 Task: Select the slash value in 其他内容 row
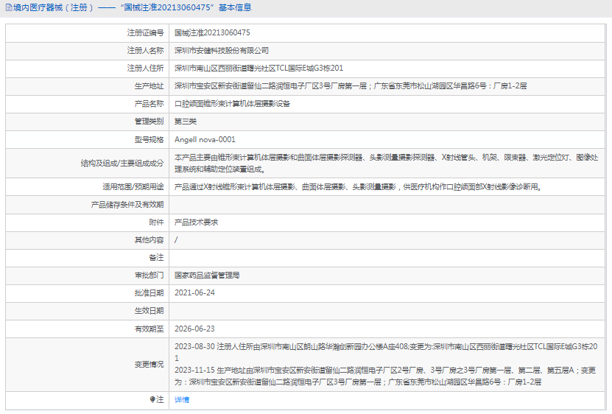[x=176, y=240]
